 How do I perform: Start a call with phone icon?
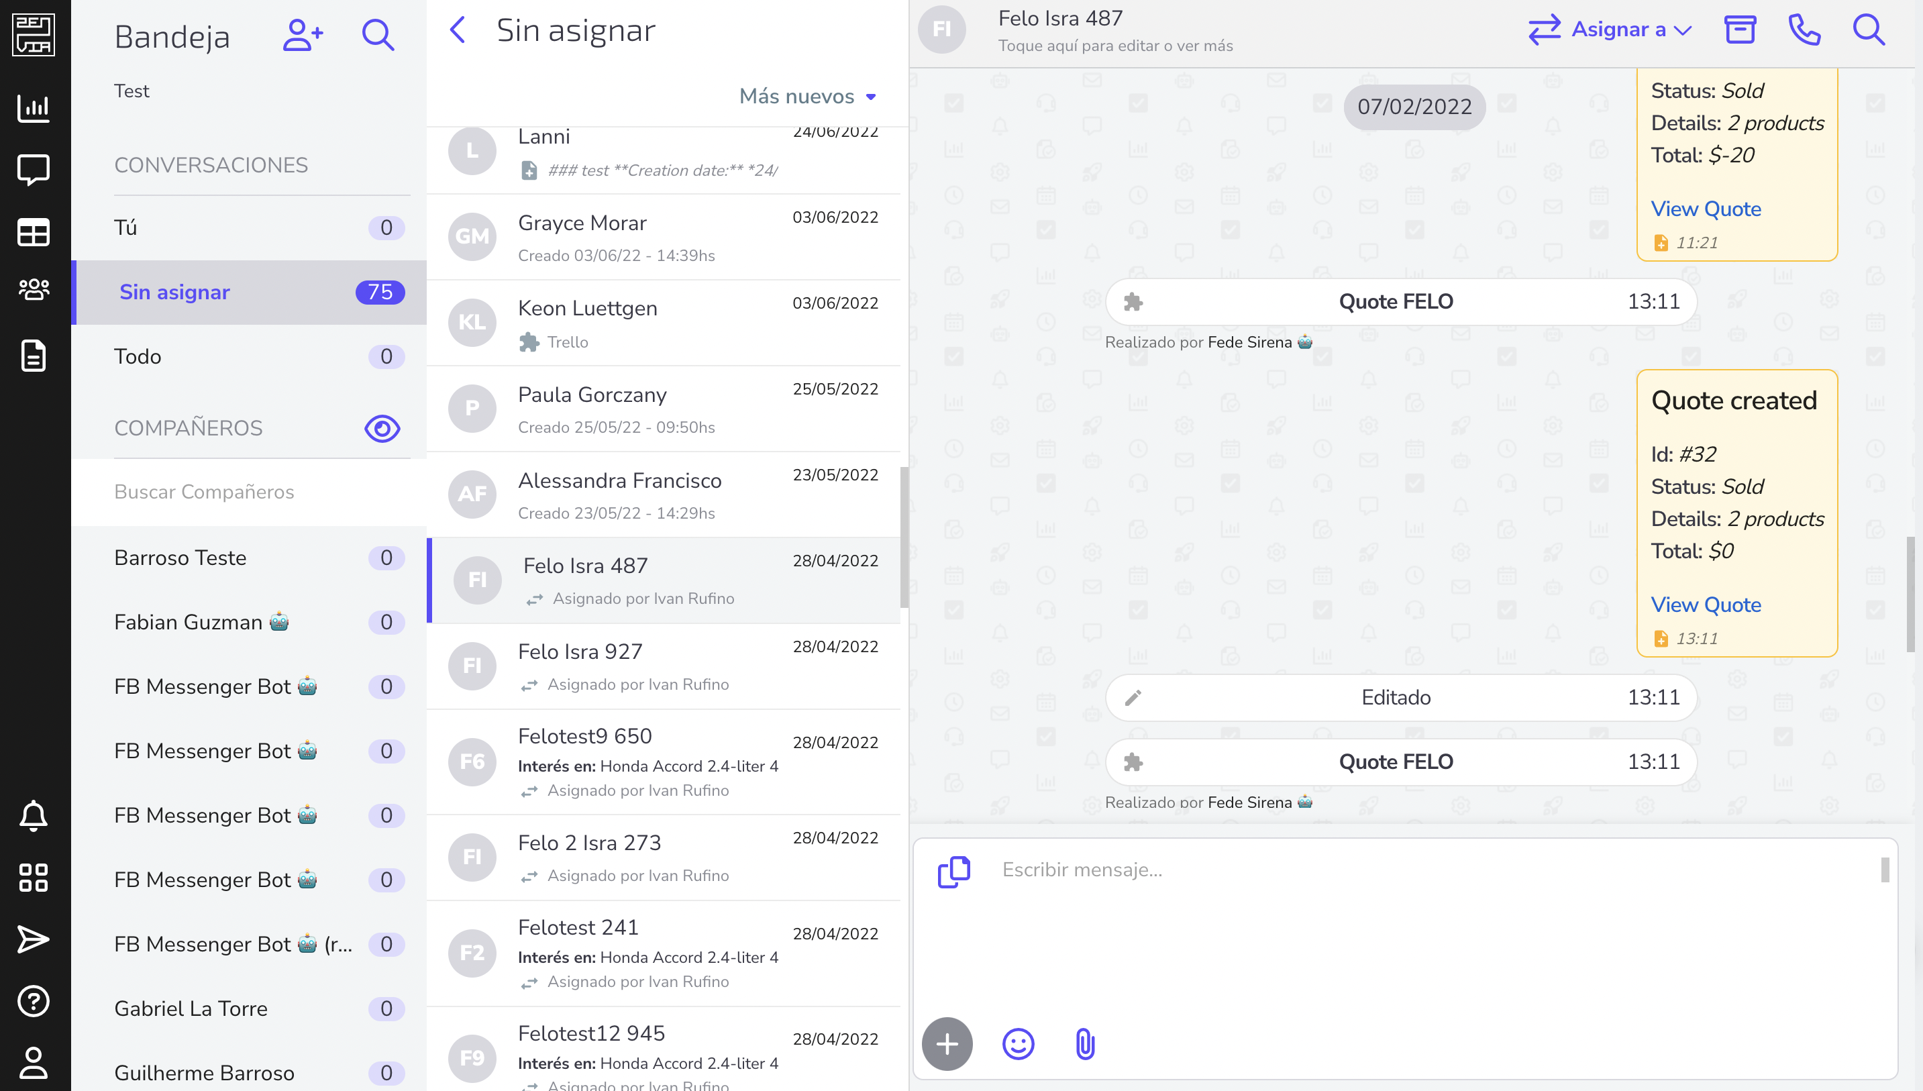1804,30
